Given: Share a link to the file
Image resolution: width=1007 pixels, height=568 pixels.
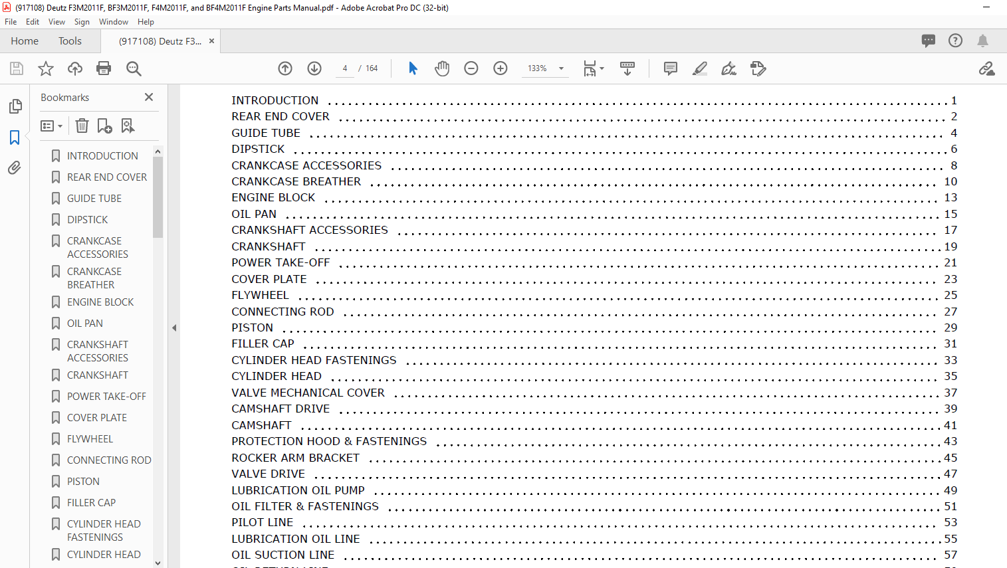Looking at the screenshot, I should tap(987, 68).
